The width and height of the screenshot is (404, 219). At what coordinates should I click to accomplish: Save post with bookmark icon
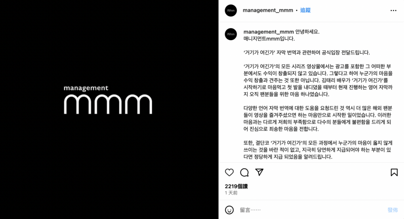(x=394, y=172)
